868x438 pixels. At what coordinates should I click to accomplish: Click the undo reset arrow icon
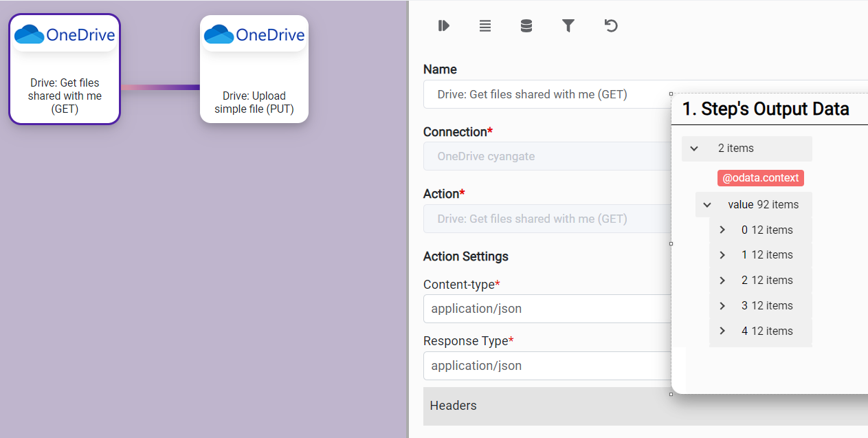coord(611,26)
